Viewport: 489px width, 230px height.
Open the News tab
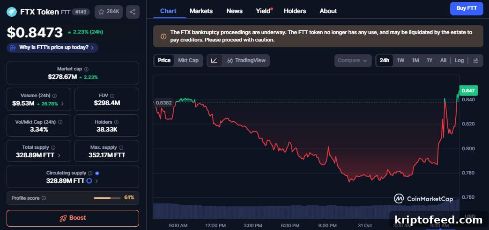(235, 11)
